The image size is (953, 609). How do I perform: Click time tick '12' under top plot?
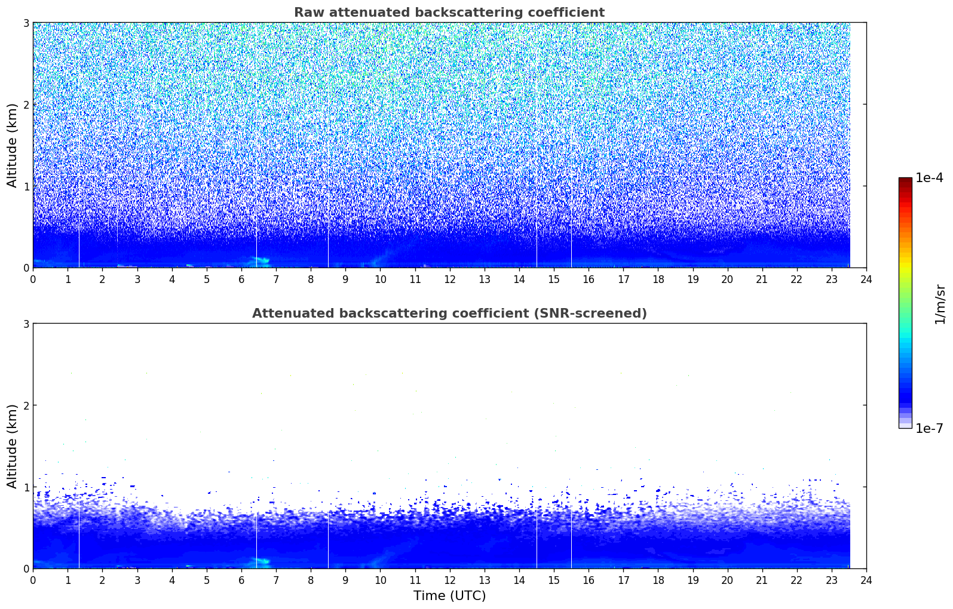449,279
